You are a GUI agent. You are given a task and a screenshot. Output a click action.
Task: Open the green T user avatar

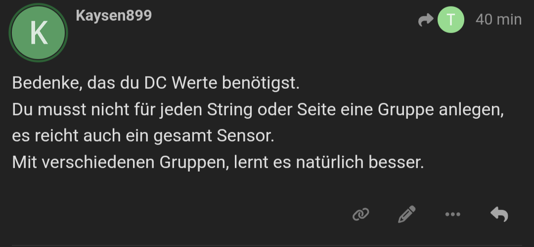point(451,20)
